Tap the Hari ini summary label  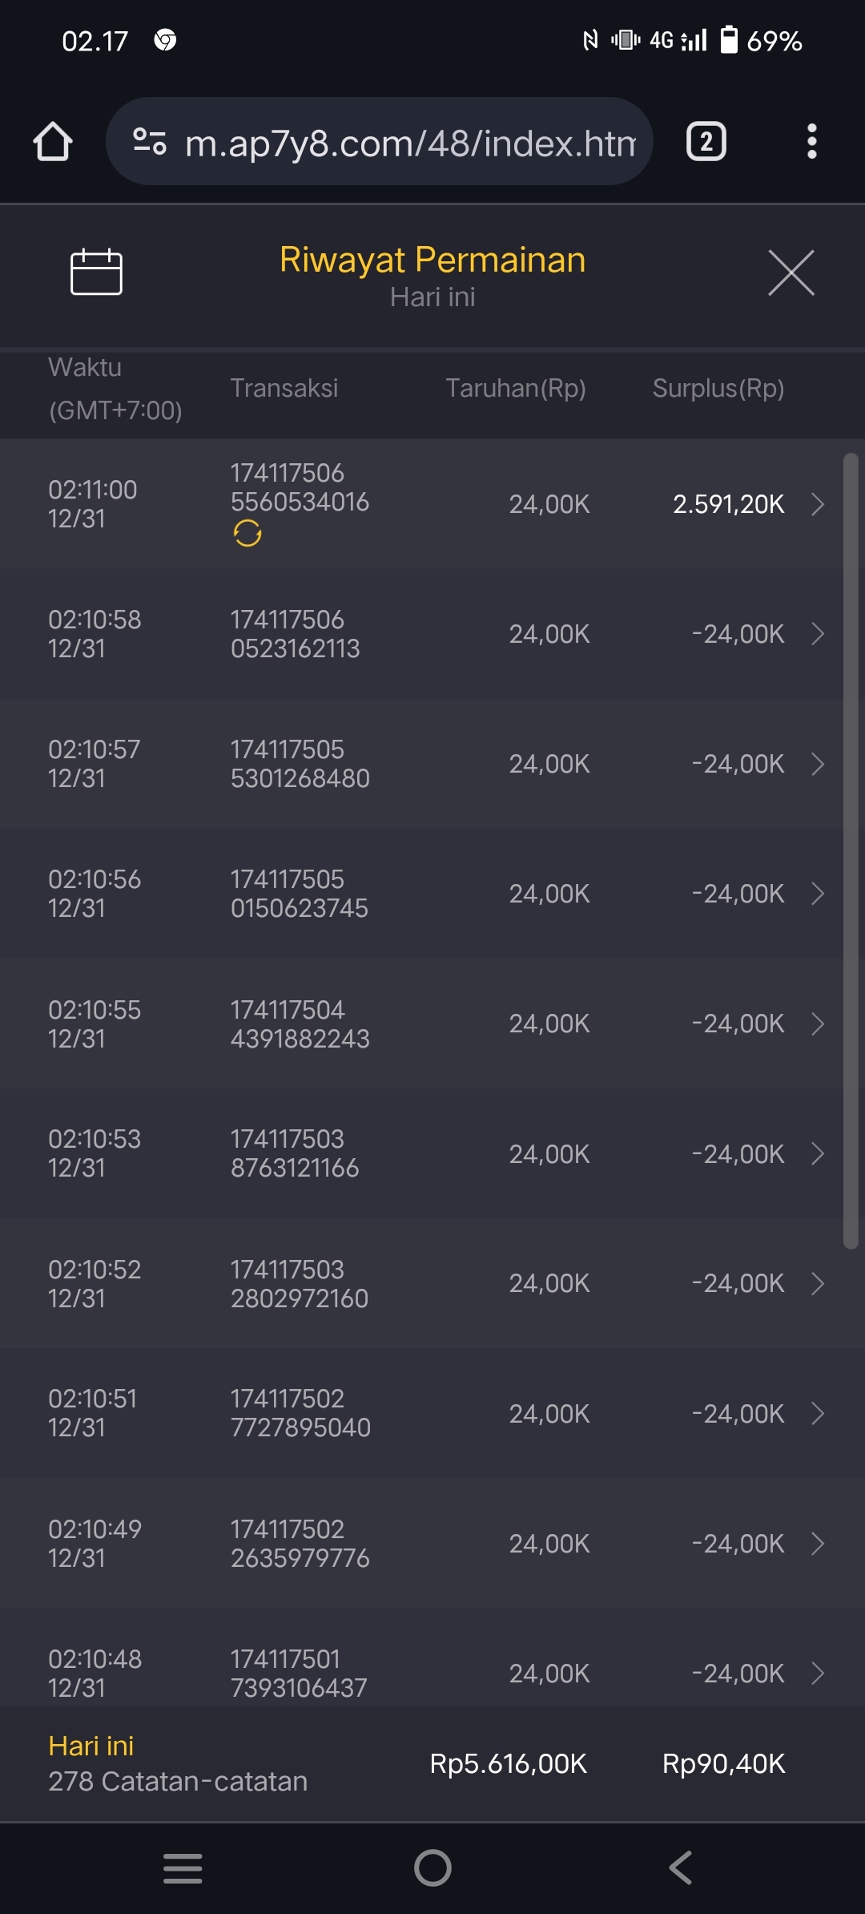(x=91, y=1746)
